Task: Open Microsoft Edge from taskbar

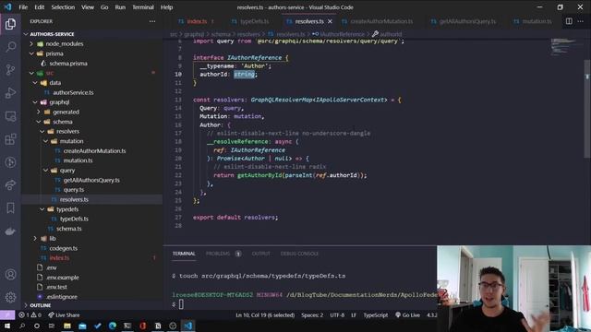Action: coord(113,326)
